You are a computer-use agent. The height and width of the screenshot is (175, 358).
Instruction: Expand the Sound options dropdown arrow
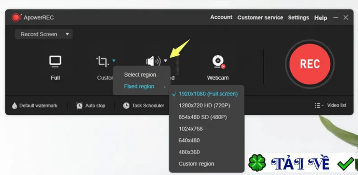tap(166, 61)
